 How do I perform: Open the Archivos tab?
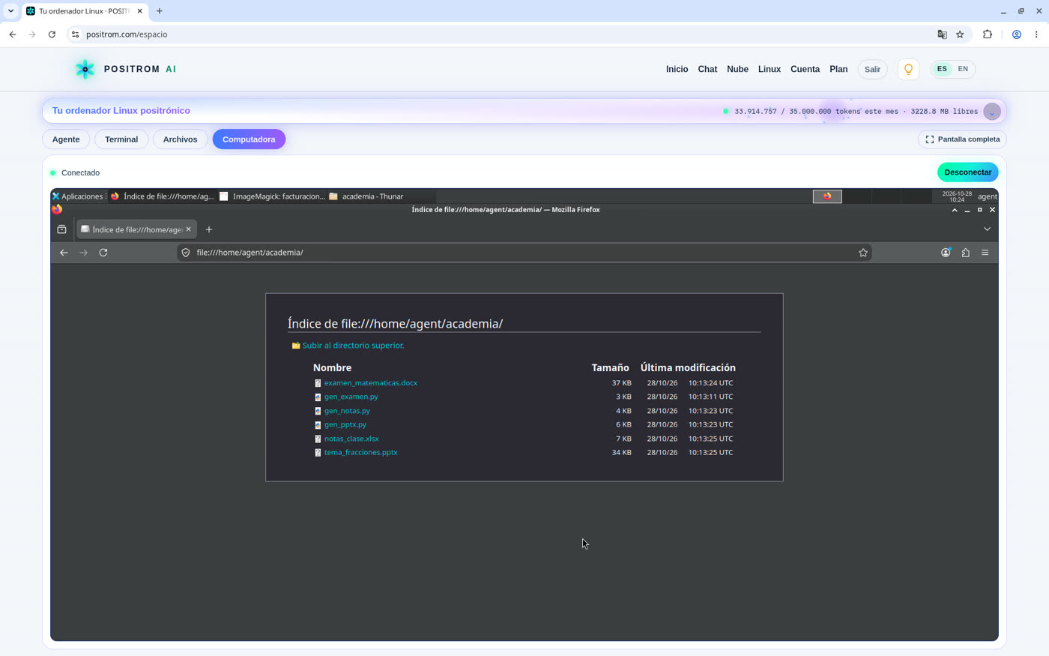pyautogui.click(x=181, y=139)
